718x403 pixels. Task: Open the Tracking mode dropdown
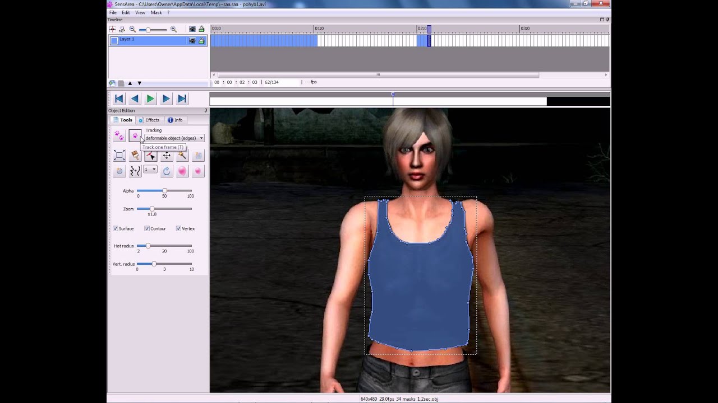click(x=174, y=138)
